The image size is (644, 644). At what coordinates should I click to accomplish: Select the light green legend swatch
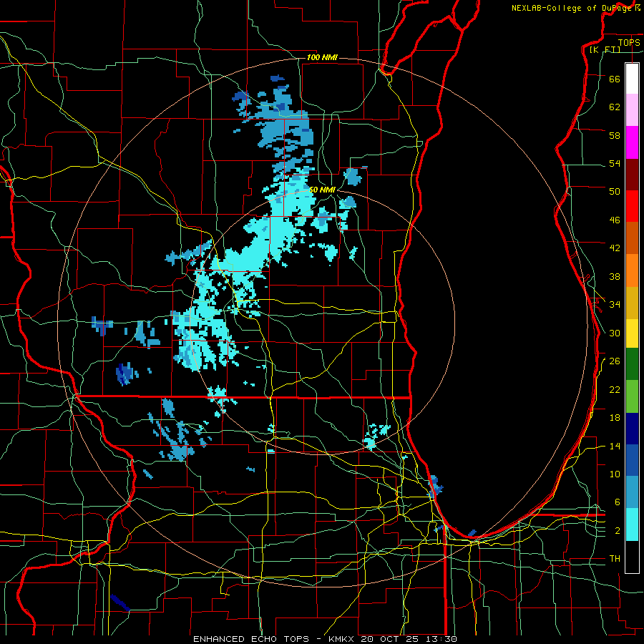[632, 396]
